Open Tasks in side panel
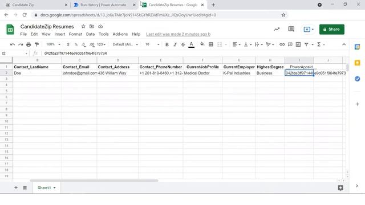The height and width of the screenshot is (205, 365). point(358,79)
